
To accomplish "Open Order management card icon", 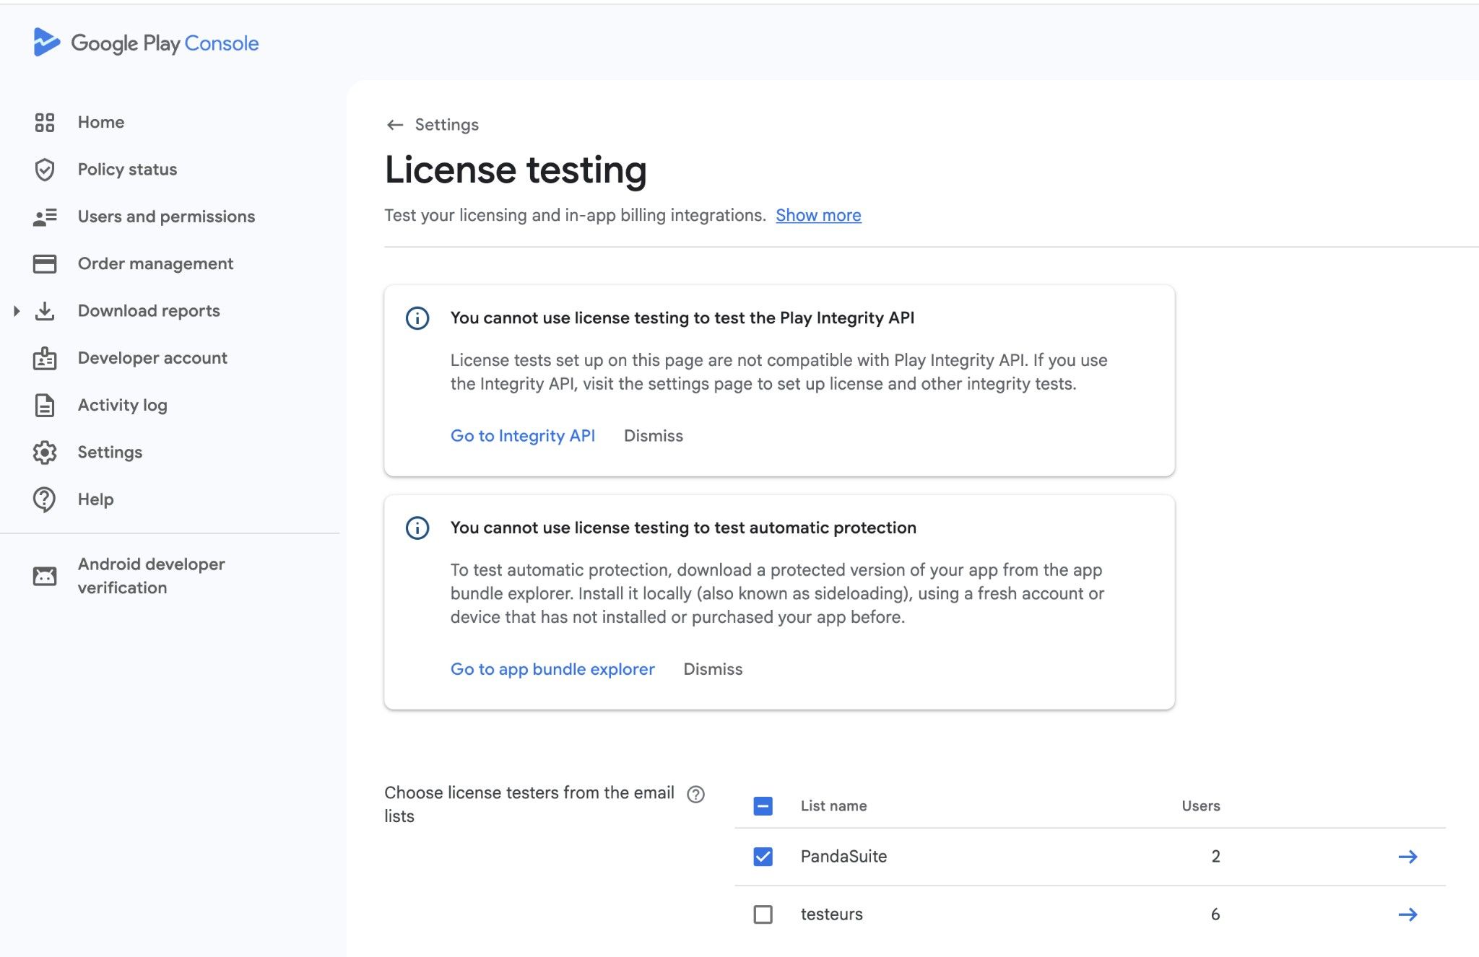I will (45, 263).
